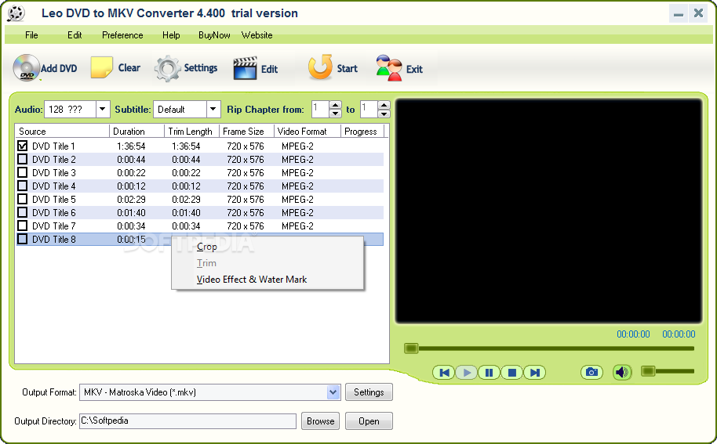Expand the Output Format dropdown
The width and height of the screenshot is (717, 444).
tap(333, 392)
